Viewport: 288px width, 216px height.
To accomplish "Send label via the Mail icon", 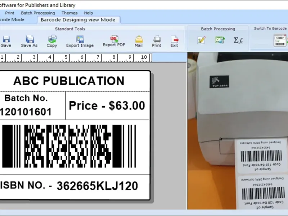I will (x=139, y=39).
